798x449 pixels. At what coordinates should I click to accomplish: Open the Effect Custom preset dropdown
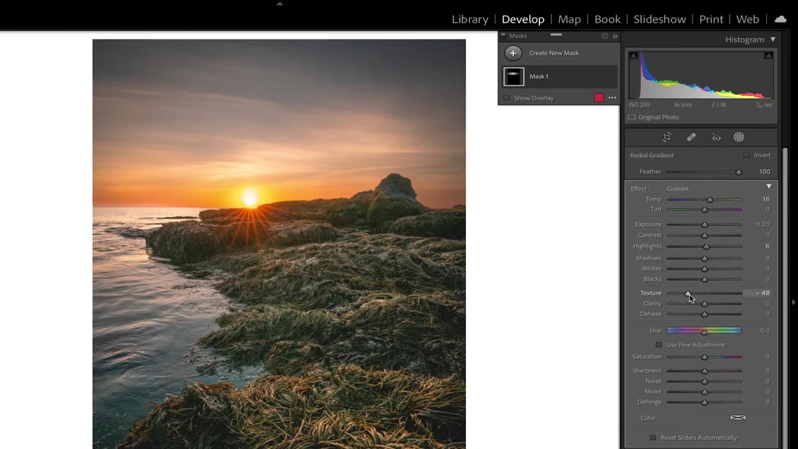click(x=681, y=189)
